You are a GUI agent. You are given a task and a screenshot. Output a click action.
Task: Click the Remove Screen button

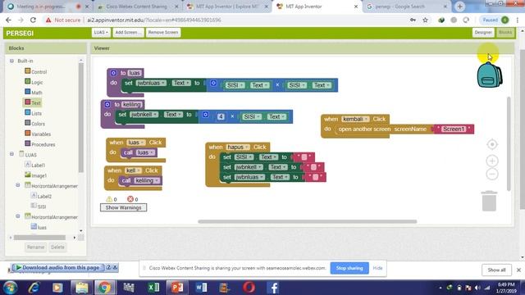click(163, 33)
